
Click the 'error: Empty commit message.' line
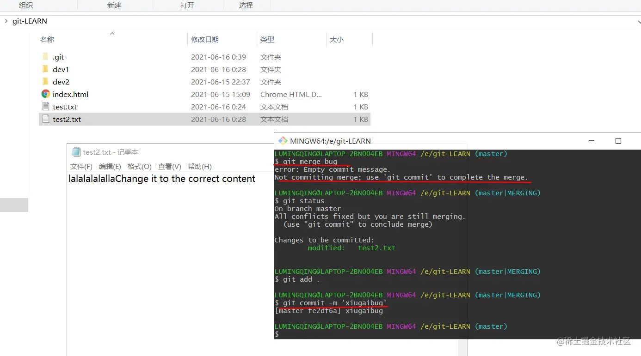(333, 169)
